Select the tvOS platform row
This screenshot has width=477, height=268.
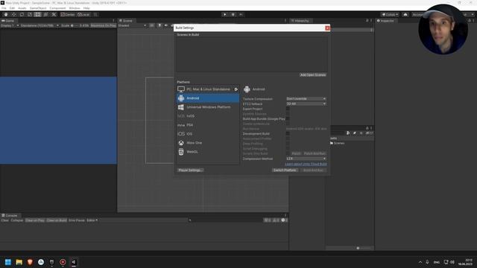click(208, 116)
